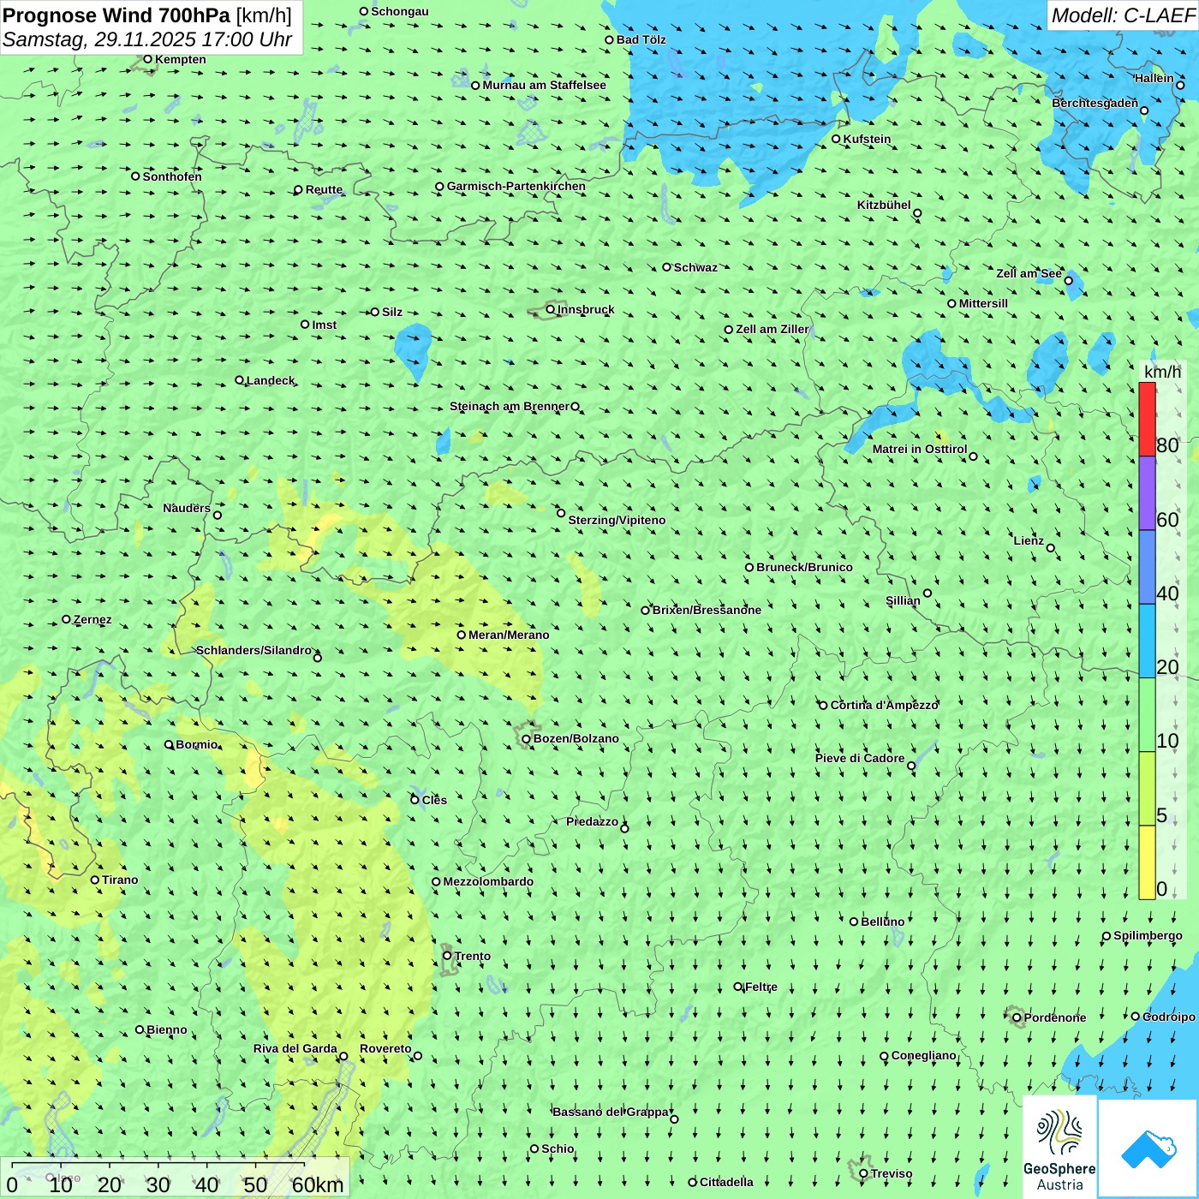Click the 'Murnau am Staffelsee' label
1199x1199 pixels.
tap(544, 85)
